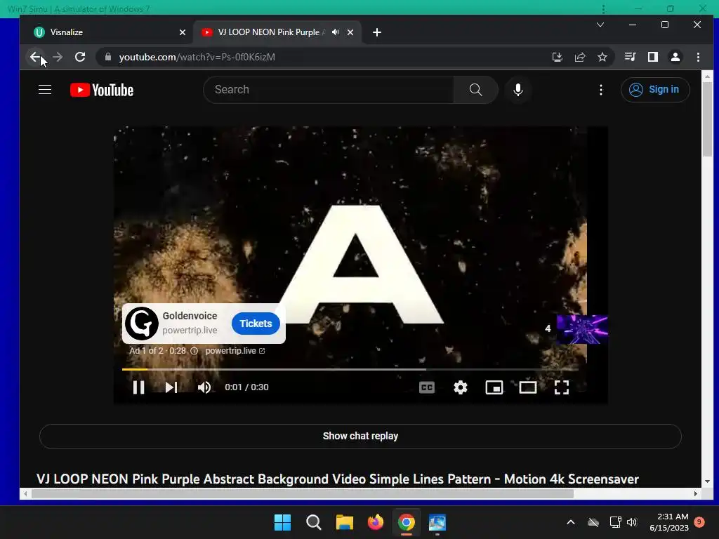Open the taskbar volume icon

click(x=632, y=522)
